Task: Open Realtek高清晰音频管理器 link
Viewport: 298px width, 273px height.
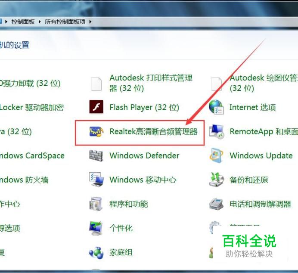Action: pos(153,131)
